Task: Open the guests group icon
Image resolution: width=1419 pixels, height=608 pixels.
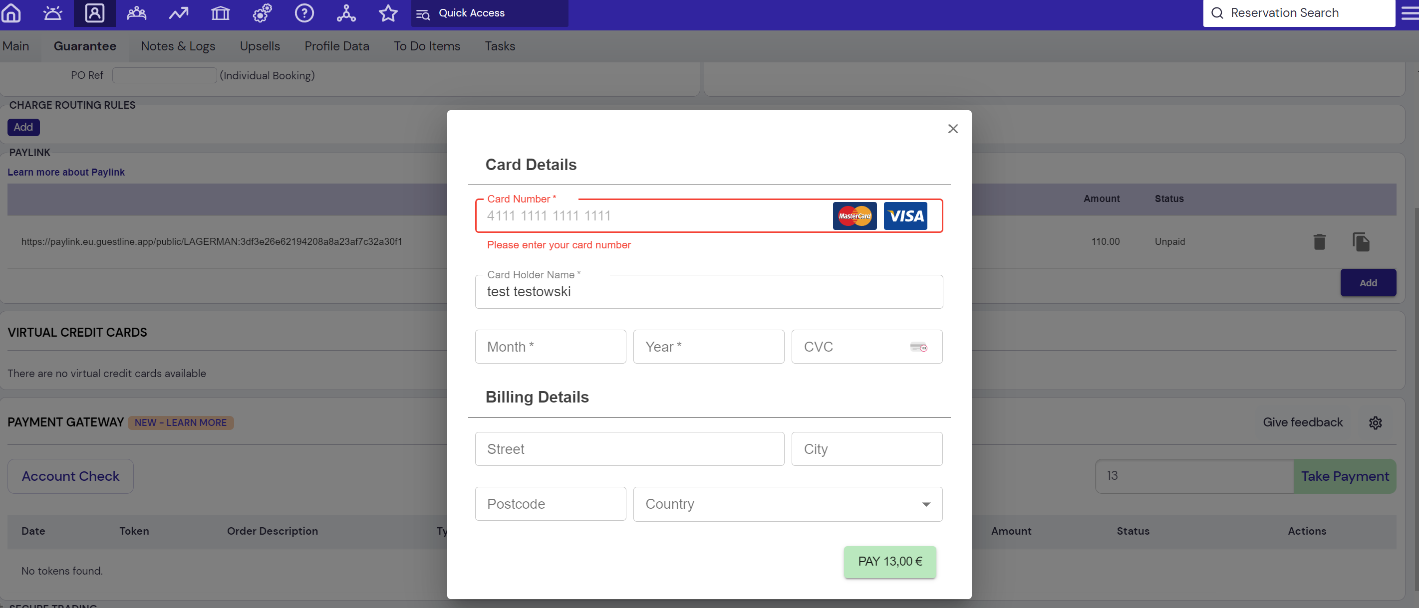Action: (x=137, y=12)
